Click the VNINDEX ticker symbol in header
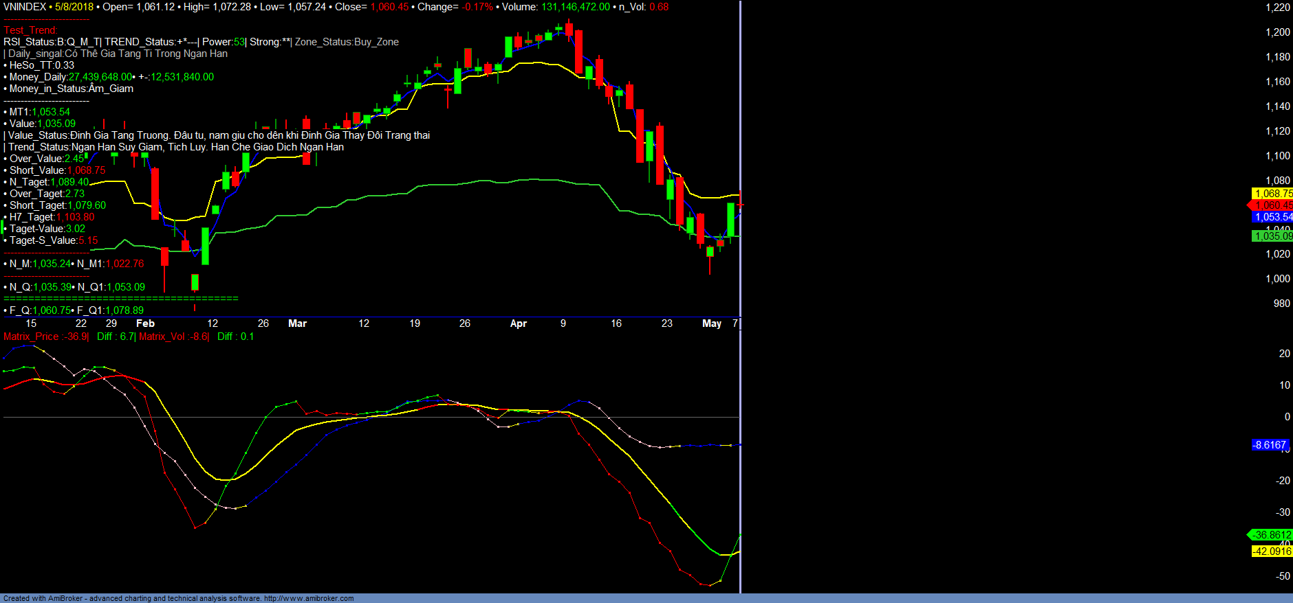This screenshot has height=603, width=1293. pos(25,7)
